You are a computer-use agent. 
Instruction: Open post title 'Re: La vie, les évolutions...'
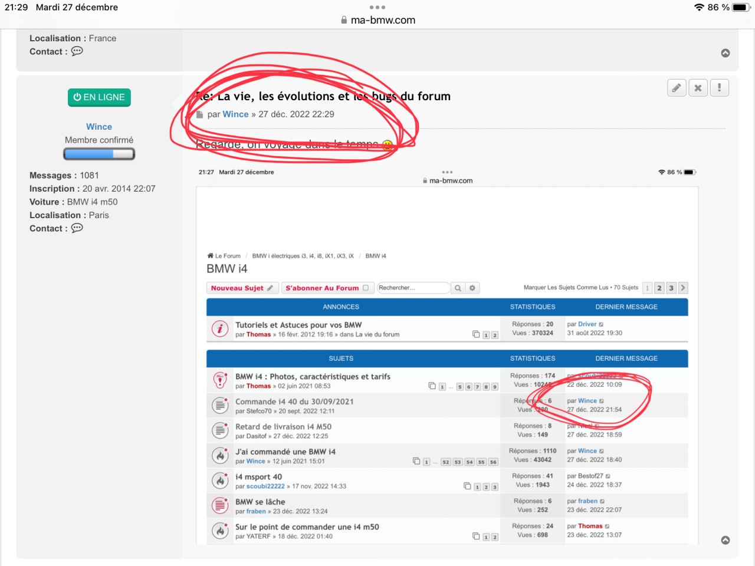[x=323, y=96]
